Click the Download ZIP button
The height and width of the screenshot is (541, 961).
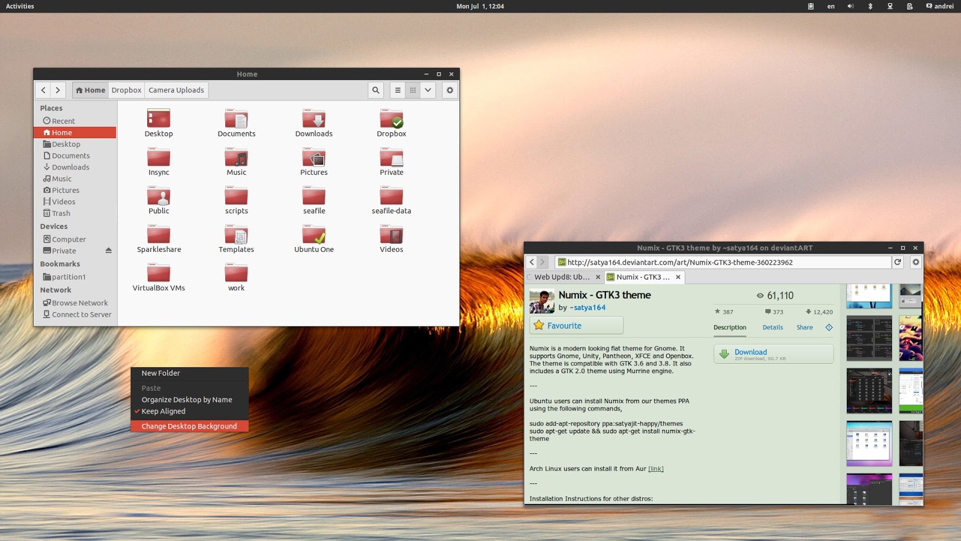coord(773,354)
